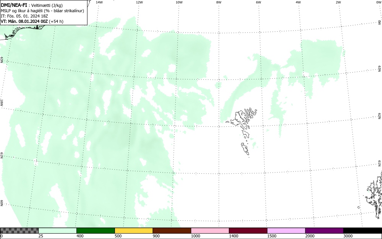
Task: Click the southernmost Faroe island outline
Action: coord(245,149)
